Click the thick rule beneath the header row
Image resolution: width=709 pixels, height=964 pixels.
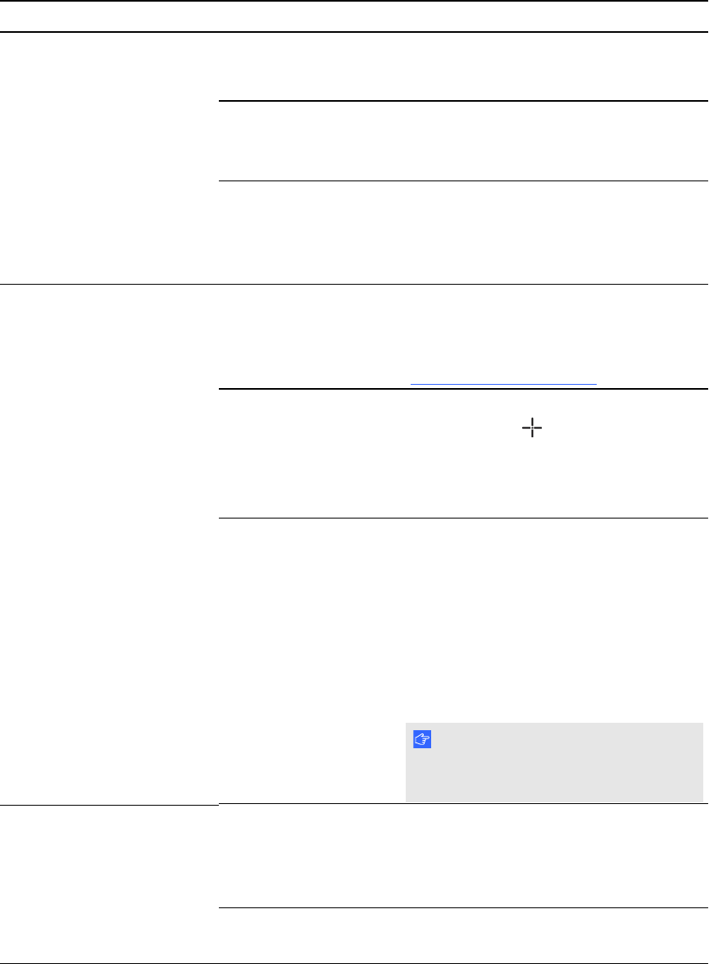[354, 32]
